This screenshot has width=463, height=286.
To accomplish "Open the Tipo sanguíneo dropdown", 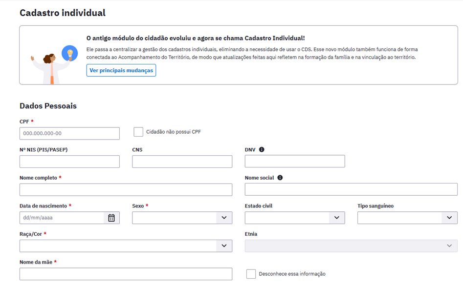I will tap(407, 218).
